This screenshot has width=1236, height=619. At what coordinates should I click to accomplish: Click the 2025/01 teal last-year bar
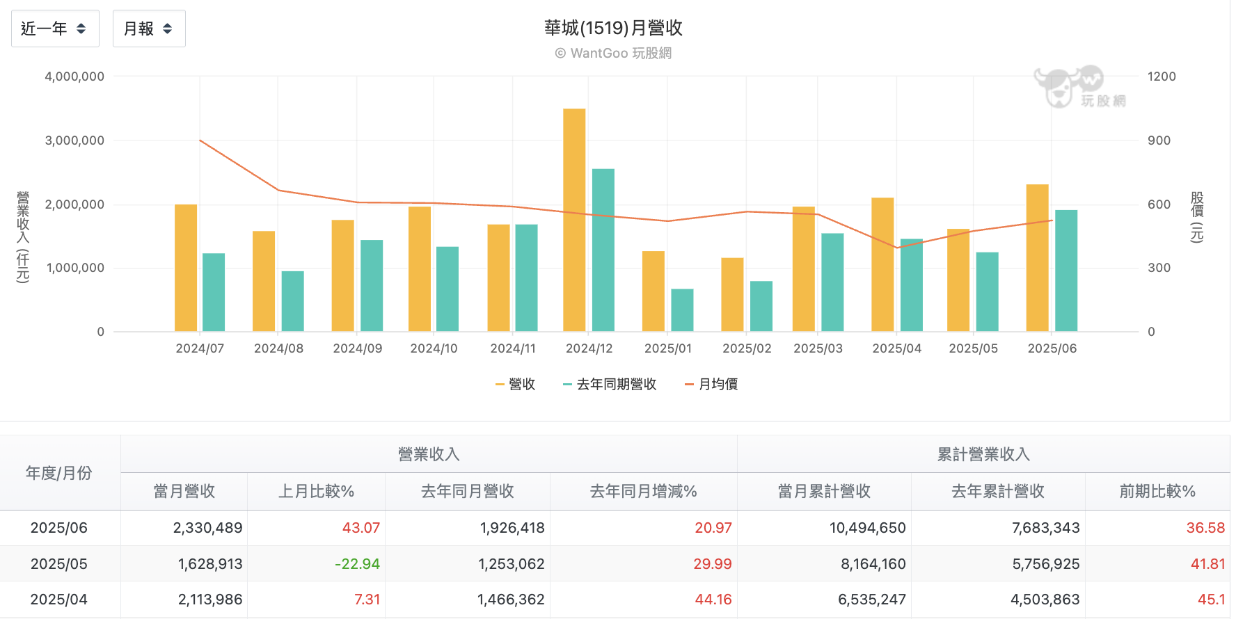point(682,310)
